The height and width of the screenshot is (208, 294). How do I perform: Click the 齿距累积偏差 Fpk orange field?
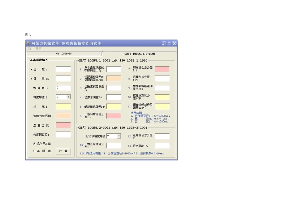(x=114, y=79)
